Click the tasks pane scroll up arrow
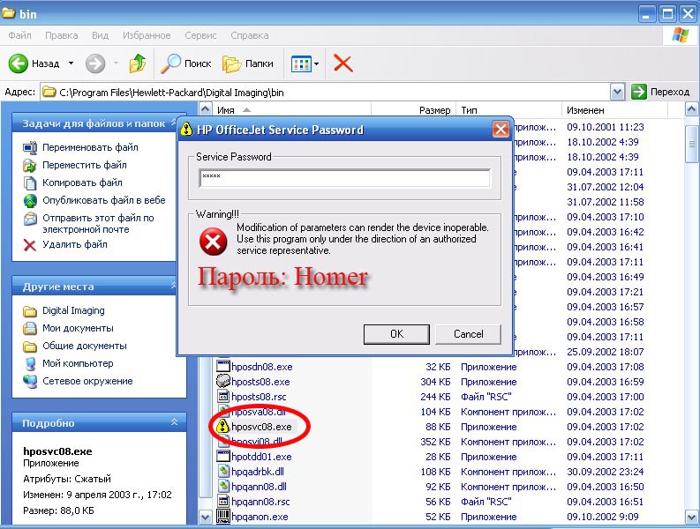This screenshot has width=700, height=529. 205,109
